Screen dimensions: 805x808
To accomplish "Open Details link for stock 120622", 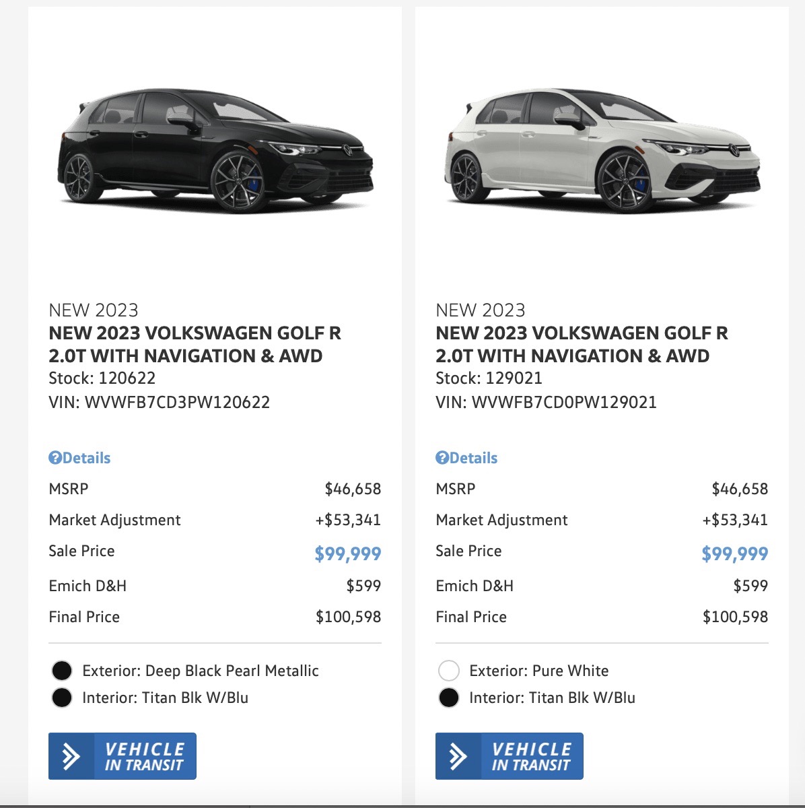I will 86,458.
